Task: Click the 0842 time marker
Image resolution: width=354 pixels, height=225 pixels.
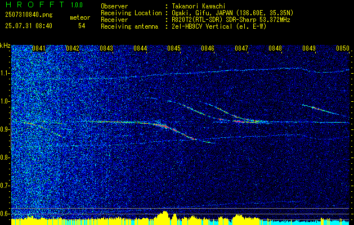Action: pyautogui.click(x=73, y=48)
